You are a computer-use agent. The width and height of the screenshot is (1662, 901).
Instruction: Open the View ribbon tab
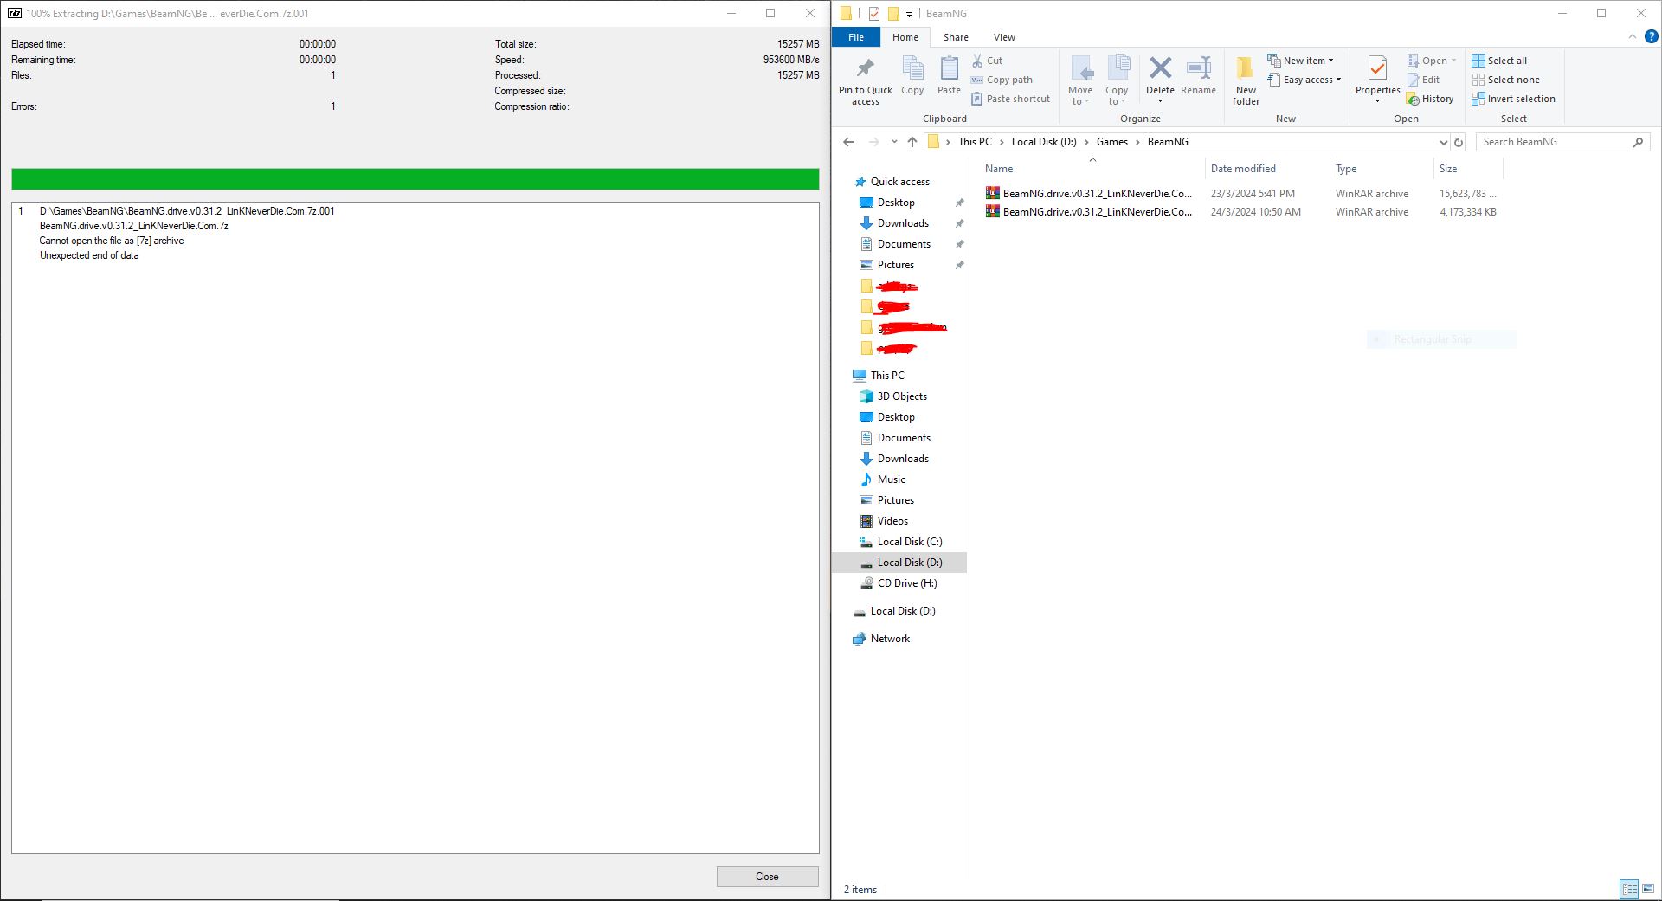coord(1004,37)
